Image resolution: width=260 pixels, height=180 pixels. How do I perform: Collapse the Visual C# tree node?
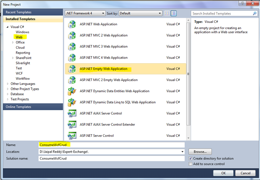coord(7,27)
